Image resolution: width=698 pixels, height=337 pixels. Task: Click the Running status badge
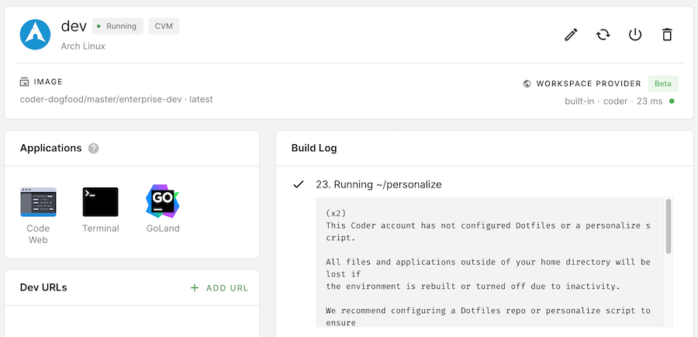coord(117,26)
